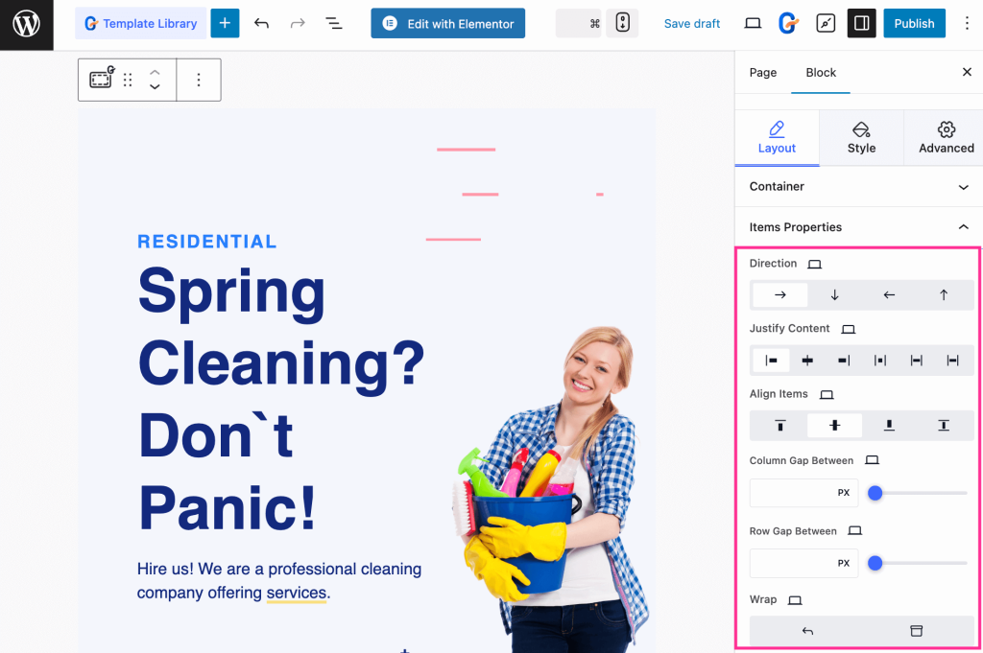Image resolution: width=983 pixels, height=653 pixels.
Task: Set Align Items to bottom alignment
Action: pyautogui.click(x=888, y=425)
